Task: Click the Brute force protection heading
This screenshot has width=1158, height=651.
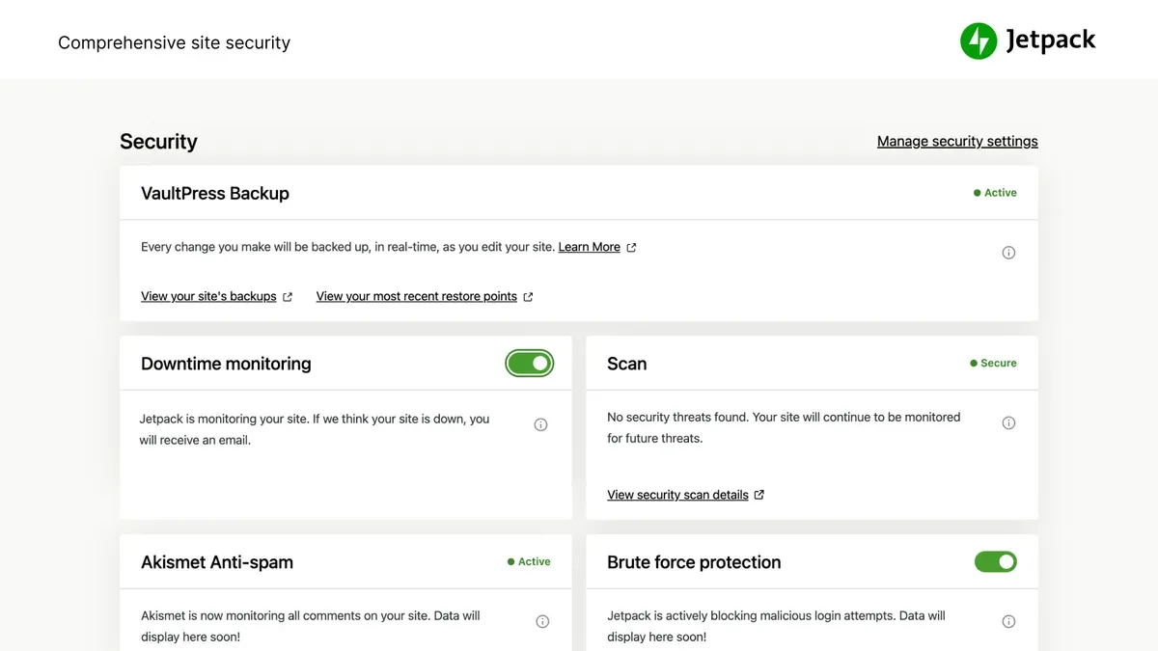Action: point(694,562)
